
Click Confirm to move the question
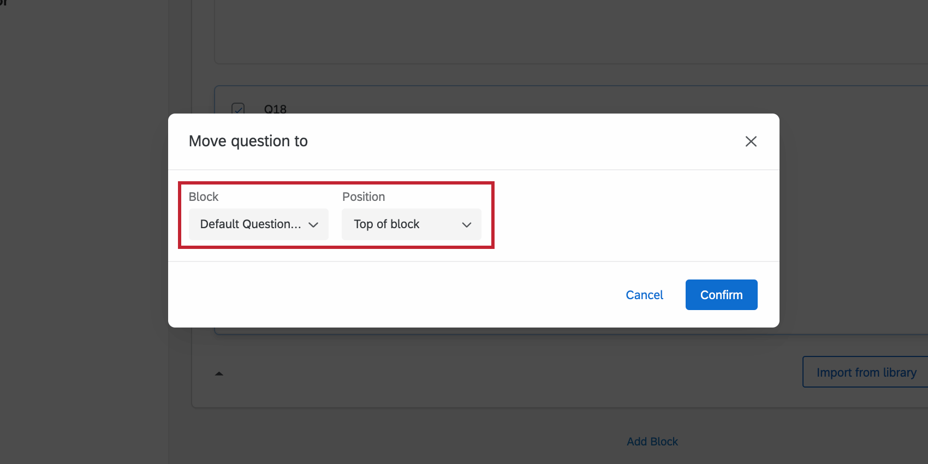click(x=721, y=295)
